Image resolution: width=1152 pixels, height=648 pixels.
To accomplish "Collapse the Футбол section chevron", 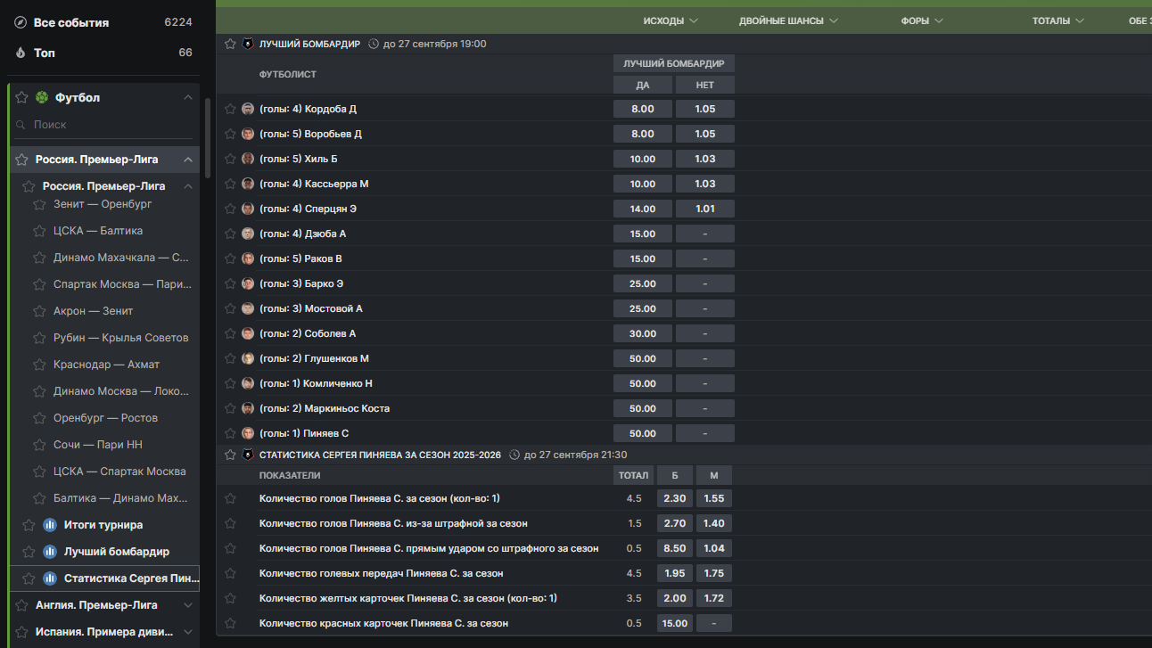I will [187, 97].
